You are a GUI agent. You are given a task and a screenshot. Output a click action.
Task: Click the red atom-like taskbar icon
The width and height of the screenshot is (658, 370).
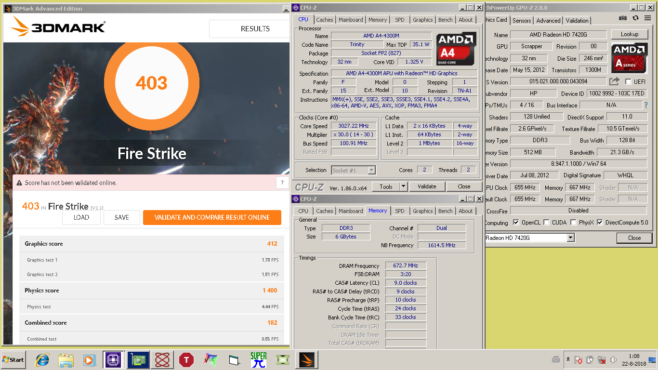click(x=162, y=359)
